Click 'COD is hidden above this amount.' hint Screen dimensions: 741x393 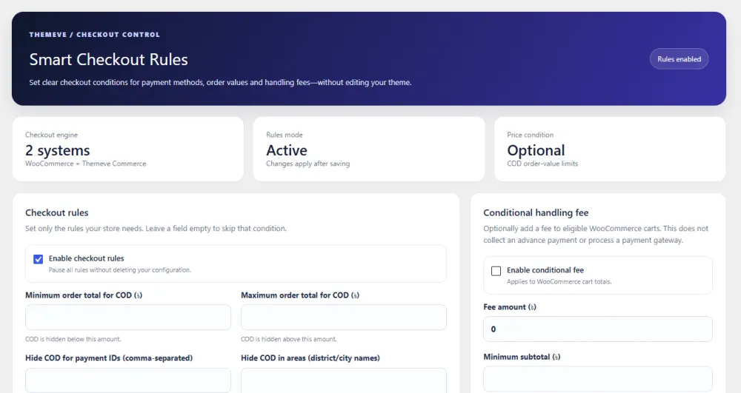click(x=289, y=339)
